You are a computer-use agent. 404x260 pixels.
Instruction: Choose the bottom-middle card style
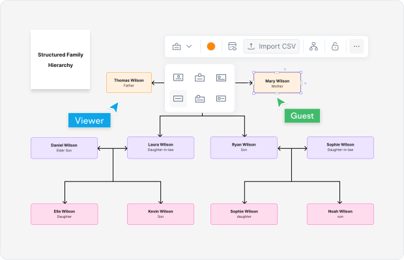pos(199,99)
